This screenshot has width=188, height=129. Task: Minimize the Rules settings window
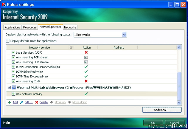(x=171, y=5)
